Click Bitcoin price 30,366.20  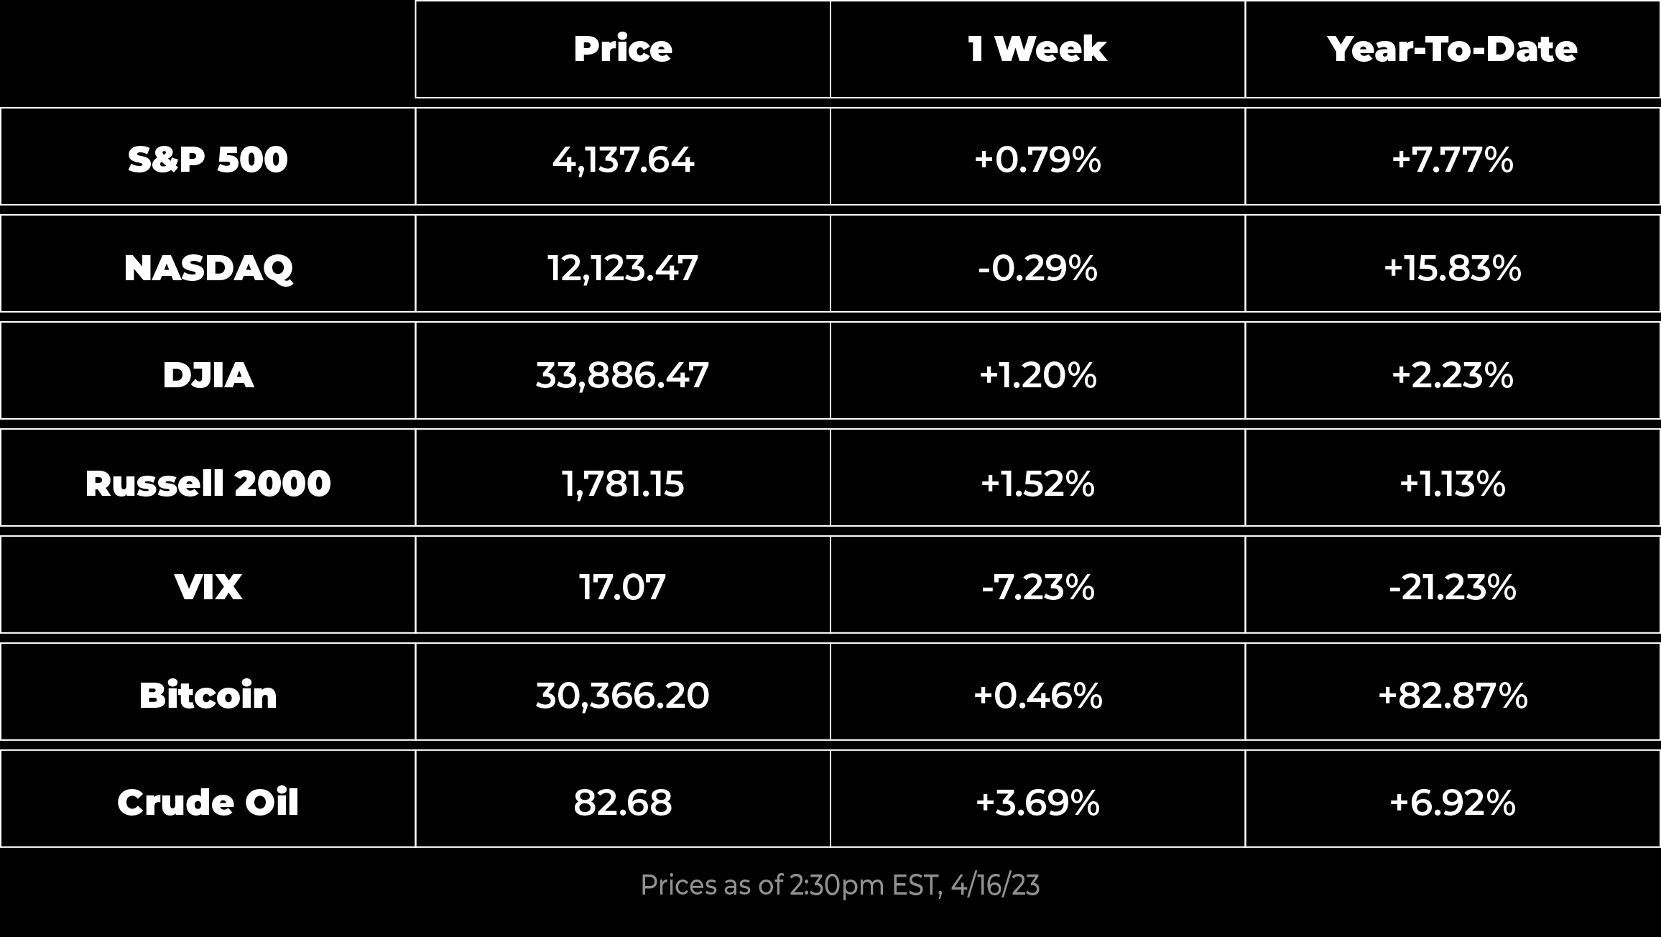[x=623, y=696]
